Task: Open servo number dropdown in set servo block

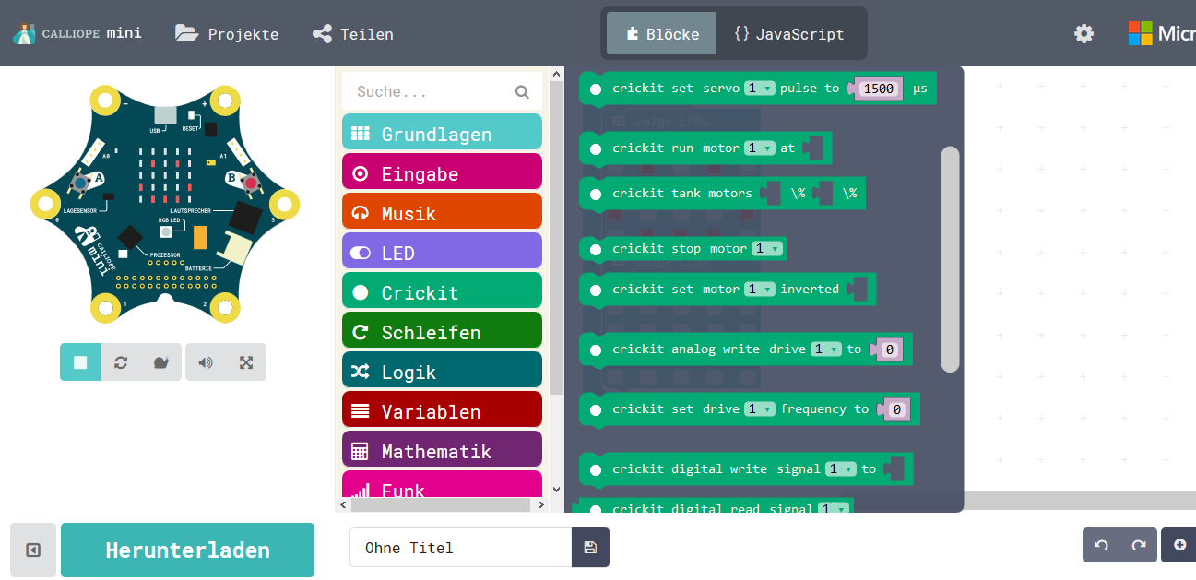Action: click(760, 89)
